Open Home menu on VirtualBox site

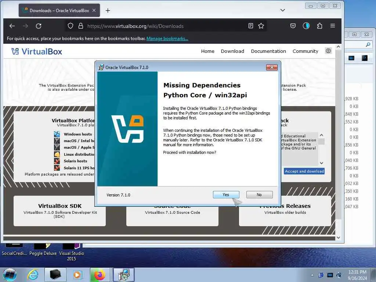pos(208,51)
